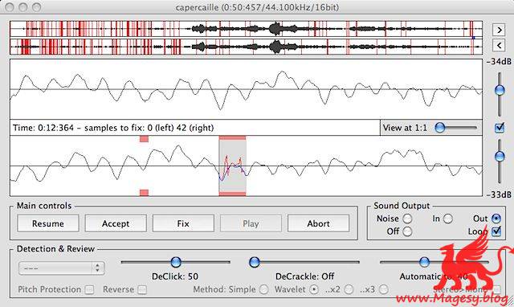Click the 'View at 1:1' label
The width and height of the screenshot is (514, 307).
click(x=405, y=128)
